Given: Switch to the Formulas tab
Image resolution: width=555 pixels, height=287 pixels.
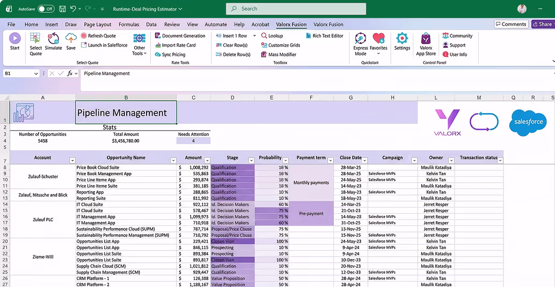Looking at the screenshot, I should (x=129, y=24).
